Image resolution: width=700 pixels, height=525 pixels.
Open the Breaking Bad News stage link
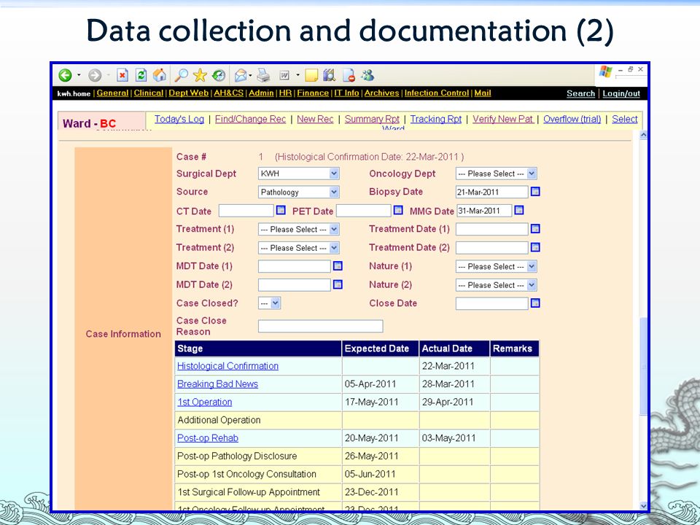217,384
